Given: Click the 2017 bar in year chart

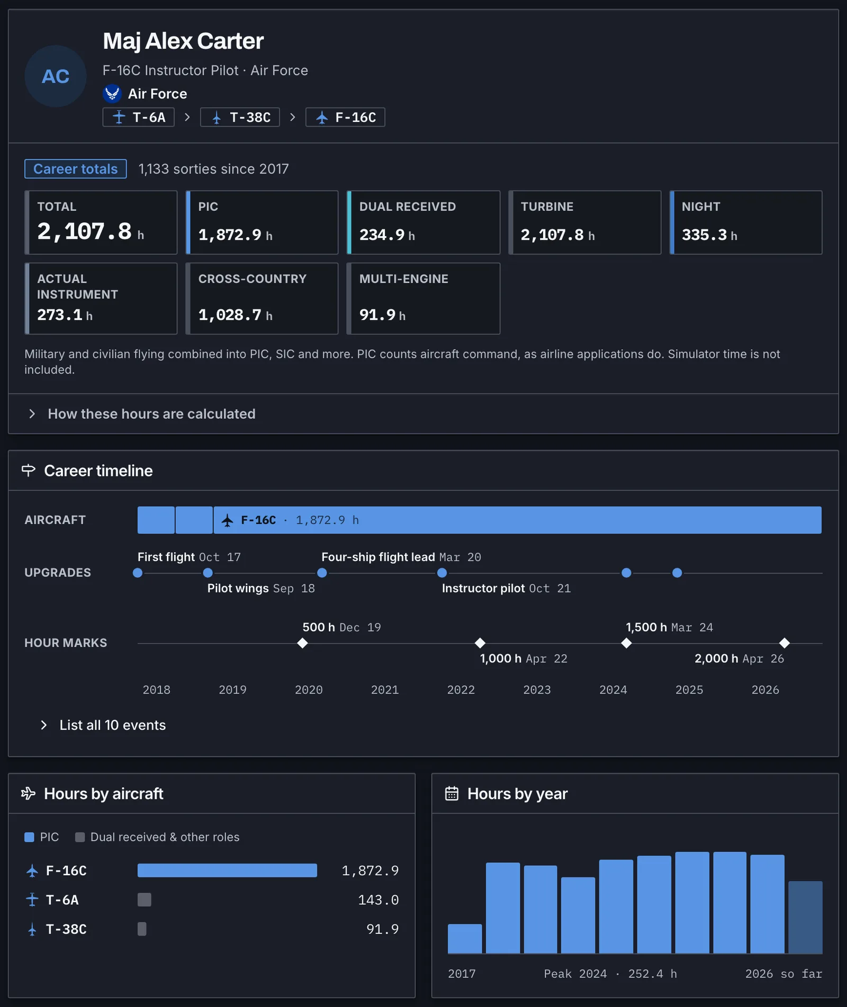Looking at the screenshot, I should [x=465, y=939].
